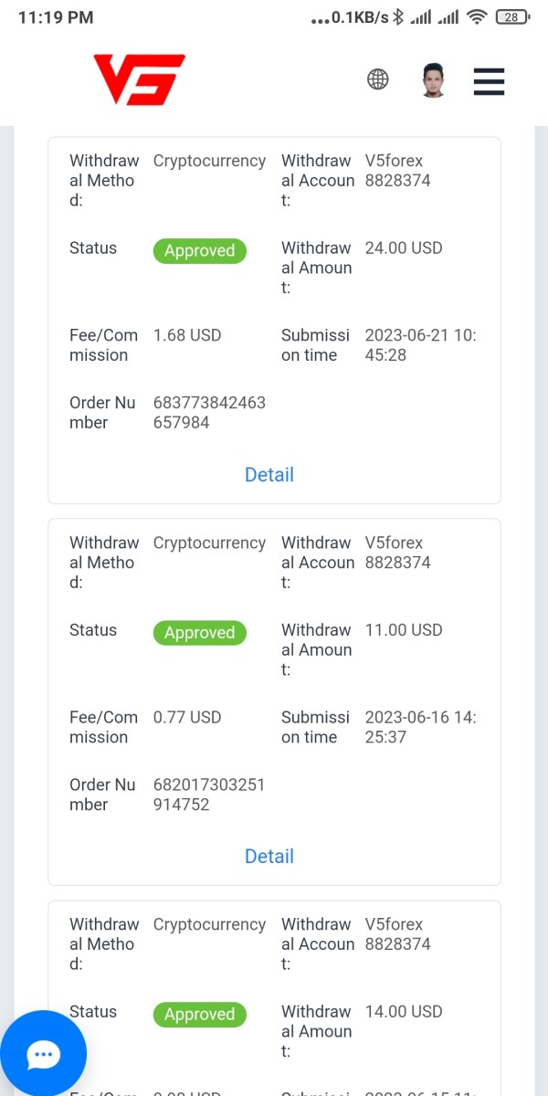Image resolution: width=548 pixels, height=1096 pixels.
Task: Open the blue live chat bubble
Action: [43, 1055]
